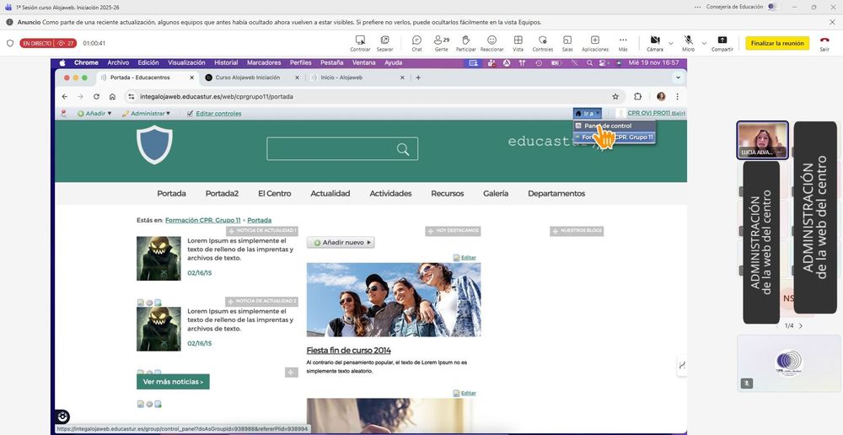Expand microphone device options arrow

click(704, 43)
